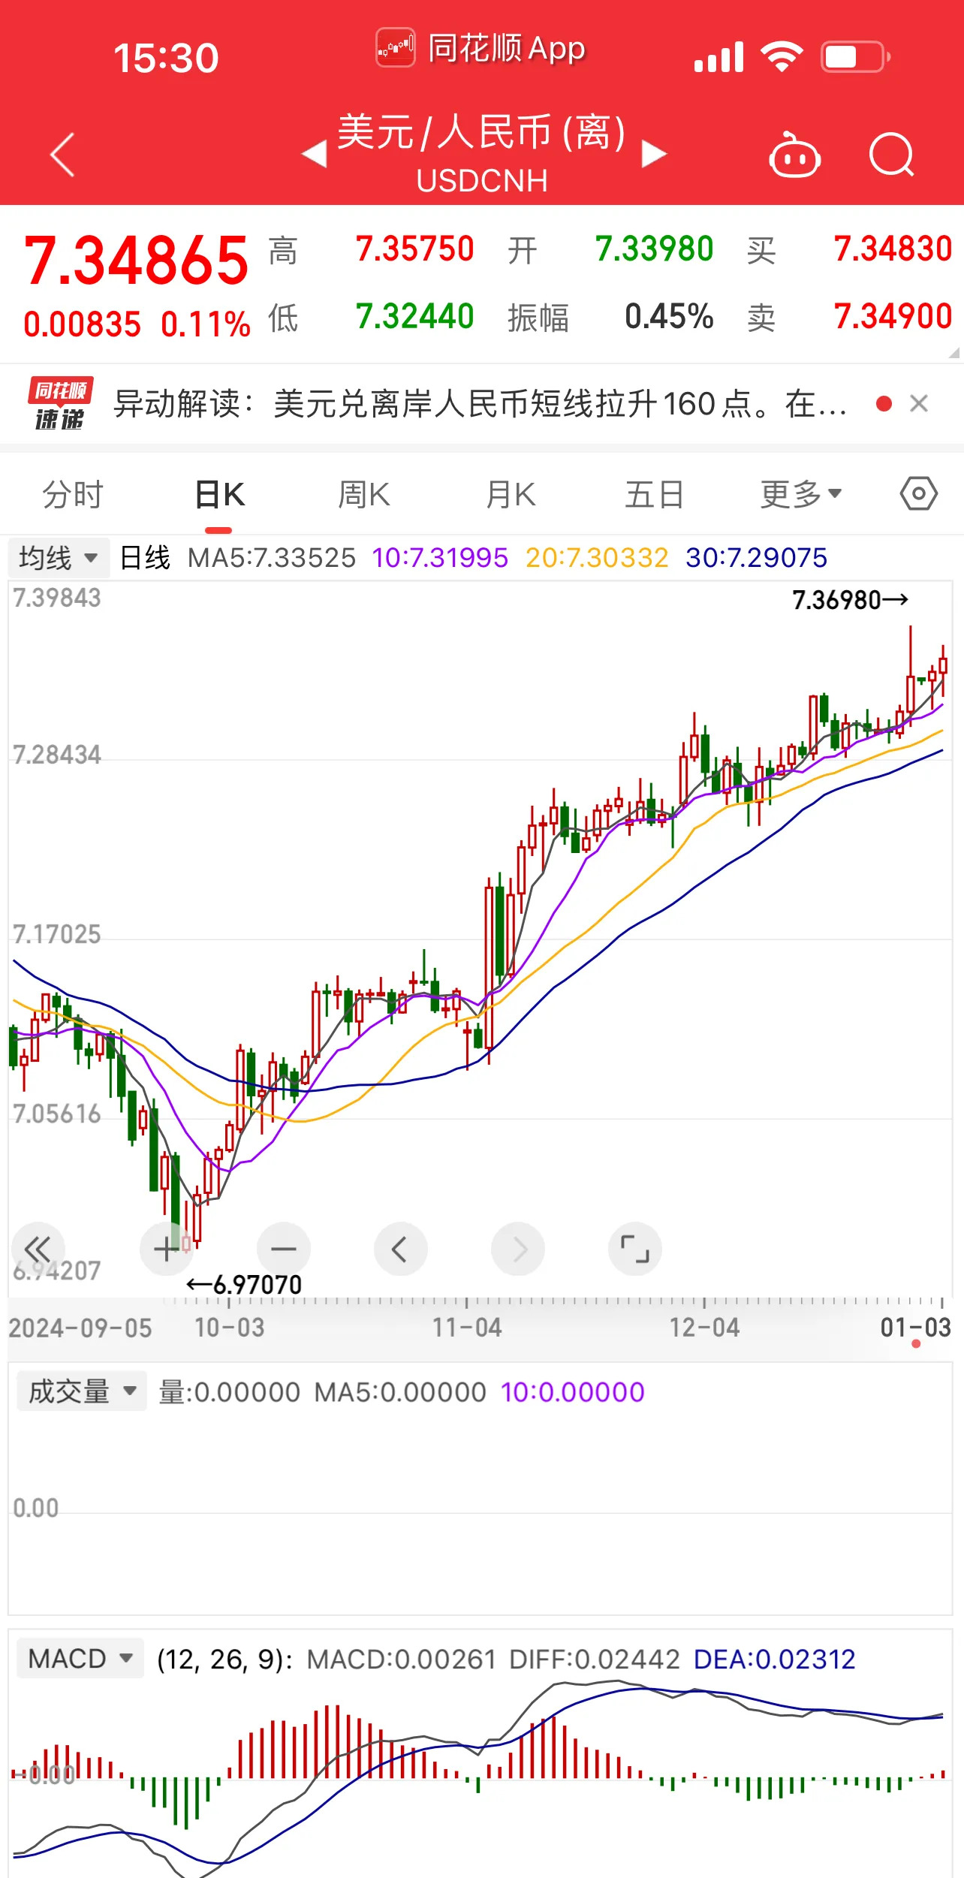Tap the 7.36980 high price marker
This screenshot has height=1878, width=964.
click(x=850, y=600)
